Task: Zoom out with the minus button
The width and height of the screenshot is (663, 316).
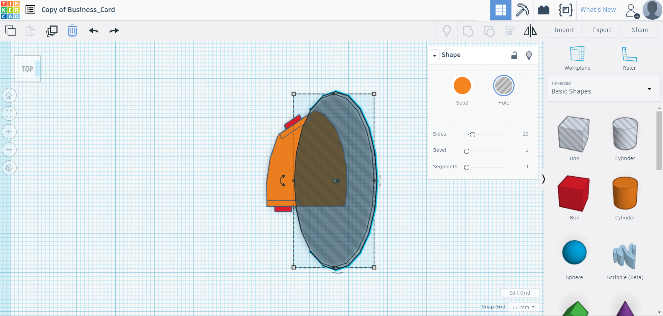Action: (9, 150)
